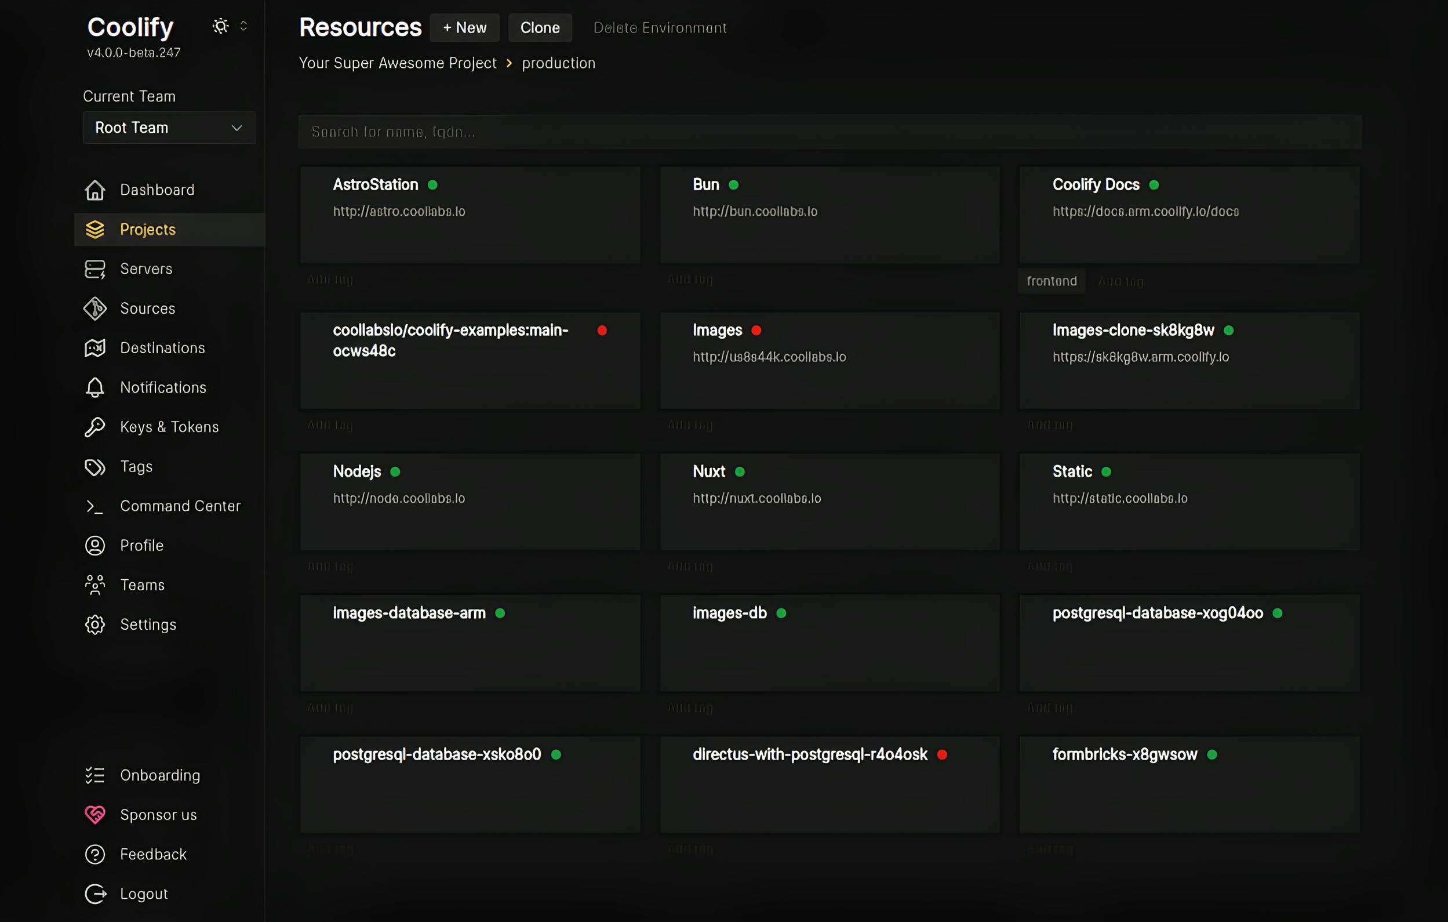Toggle the theme sun icon
The width and height of the screenshot is (1448, 922).
[x=221, y=26]
